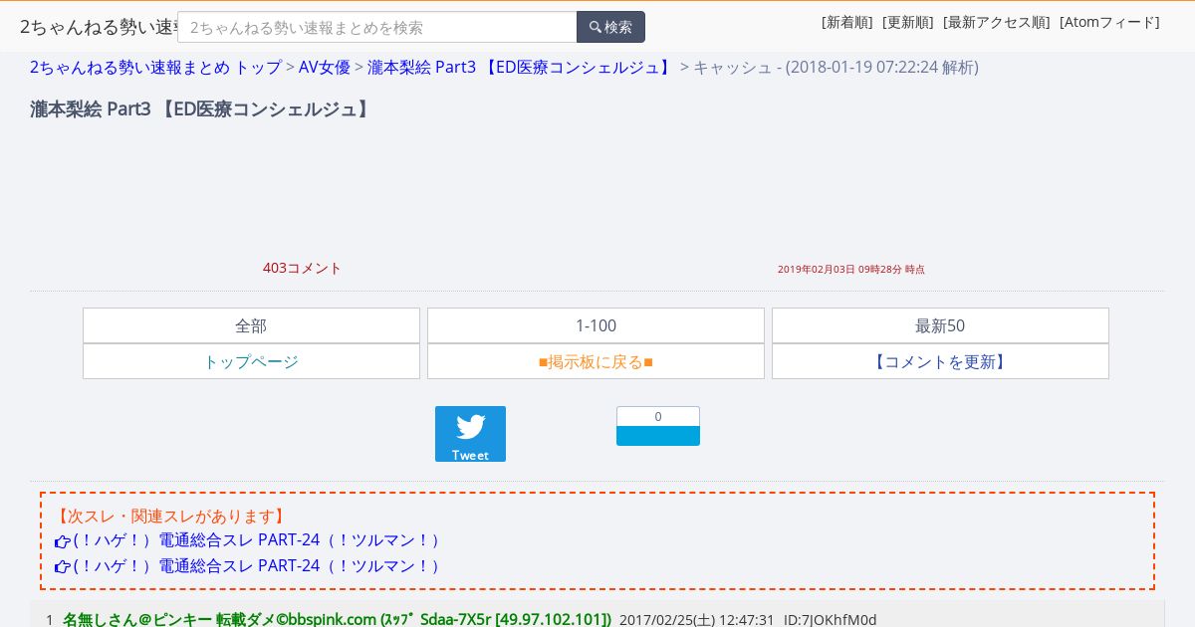Go to トップページ
The image size is (1195, 627).
coord(251,361)
